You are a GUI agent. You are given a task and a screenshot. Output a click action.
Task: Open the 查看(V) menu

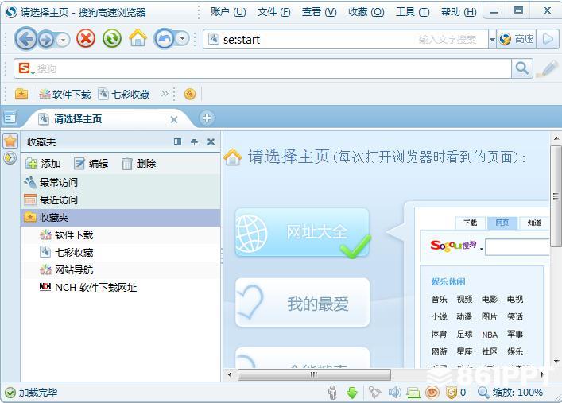(x=319, y=12)
